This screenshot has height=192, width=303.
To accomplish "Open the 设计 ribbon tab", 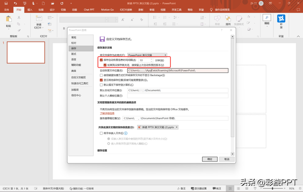I will click(x=52, y=9).
